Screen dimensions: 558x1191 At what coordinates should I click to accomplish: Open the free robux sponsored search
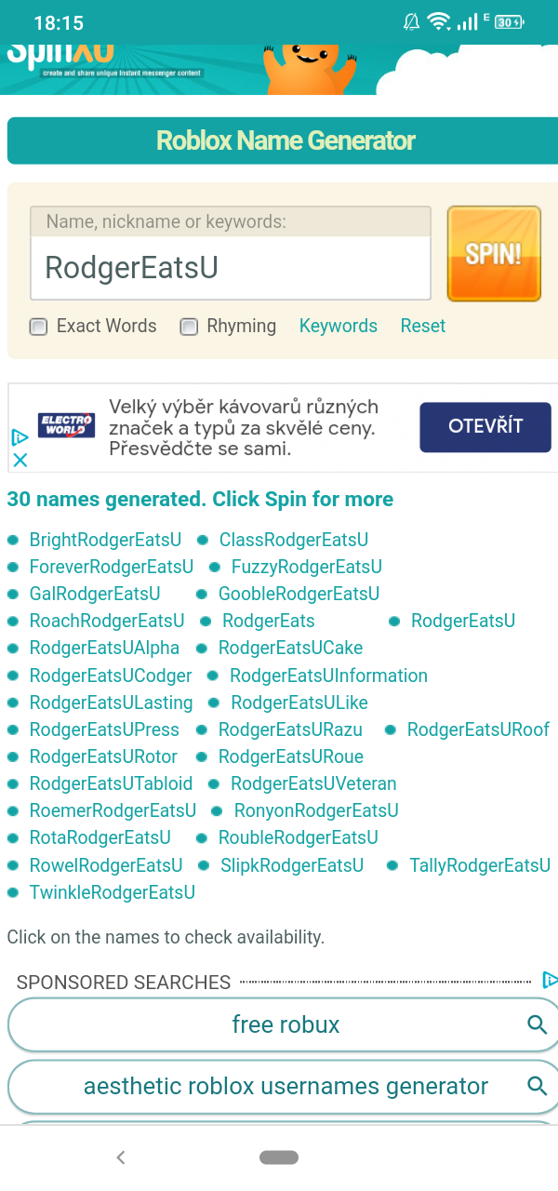pyautogui.click(x=286, y=1025)
